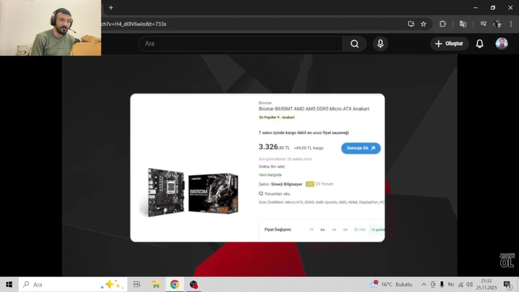Click the Biostar motherboard product image

[193, 192]
